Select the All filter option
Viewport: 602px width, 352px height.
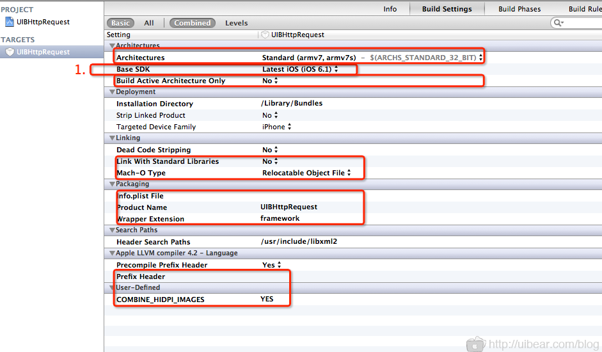[149, 23]
